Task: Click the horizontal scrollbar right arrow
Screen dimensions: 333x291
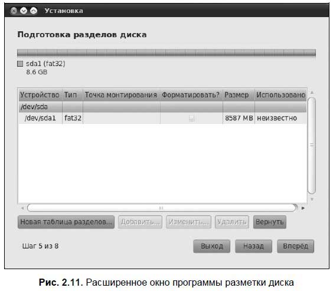Action: click(x=303, y=208)
